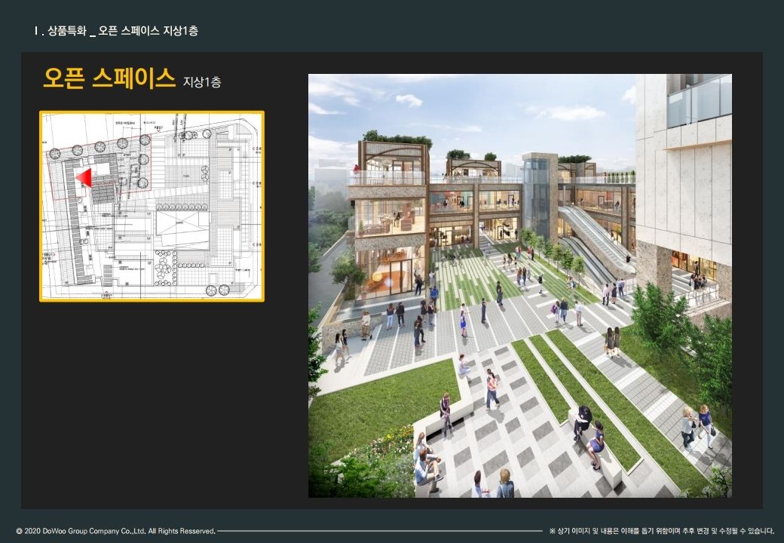Click the circular tree cluster on floor plan
The width and height of the screenshot is (784, 543).
click(162, 266)
